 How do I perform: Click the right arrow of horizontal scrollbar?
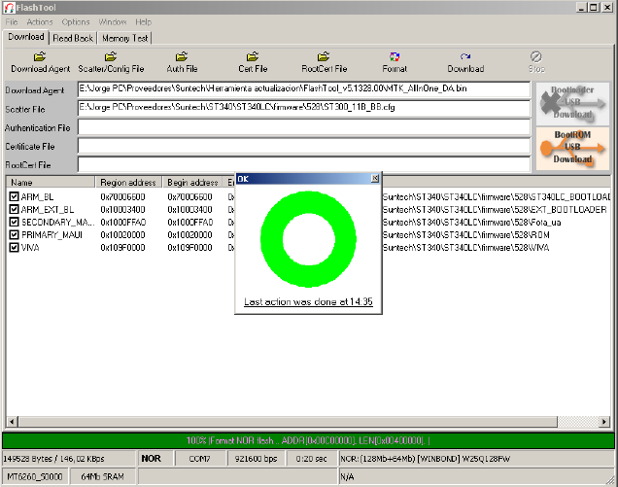tap(603, 422)
